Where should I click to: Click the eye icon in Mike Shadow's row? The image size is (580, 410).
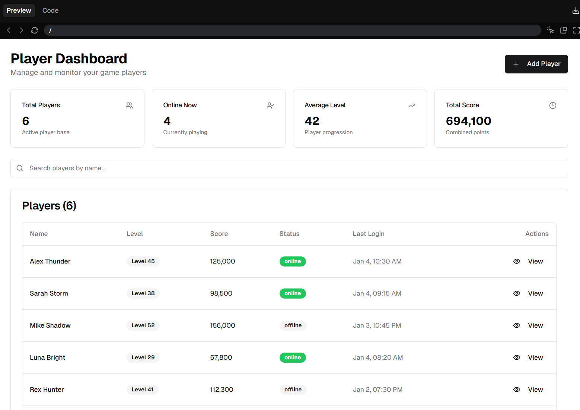517,325
